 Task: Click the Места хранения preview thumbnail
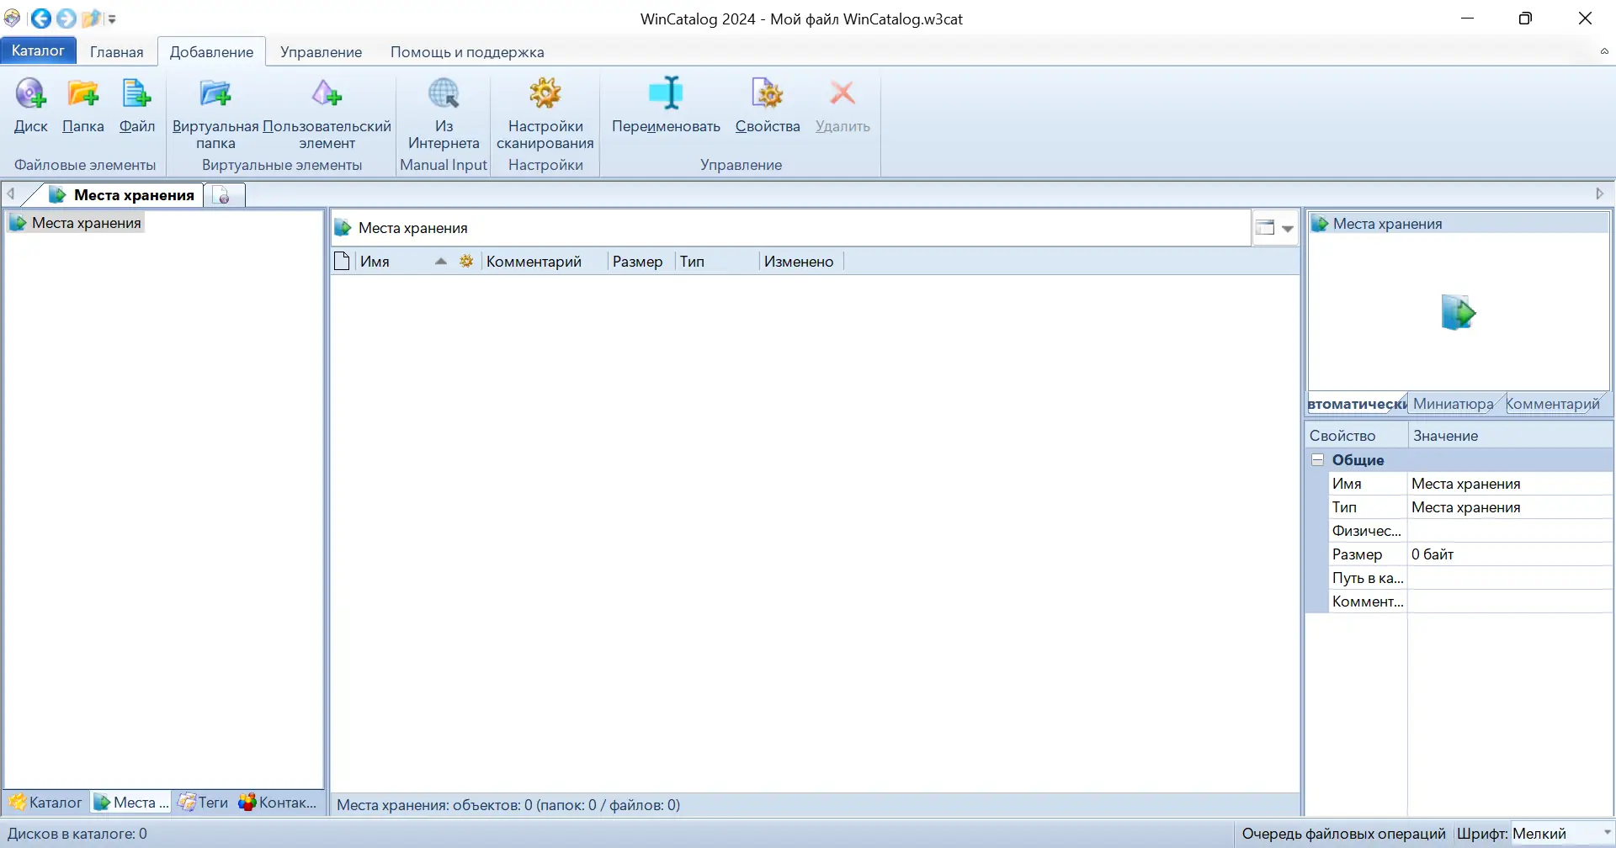point(1458,312)
